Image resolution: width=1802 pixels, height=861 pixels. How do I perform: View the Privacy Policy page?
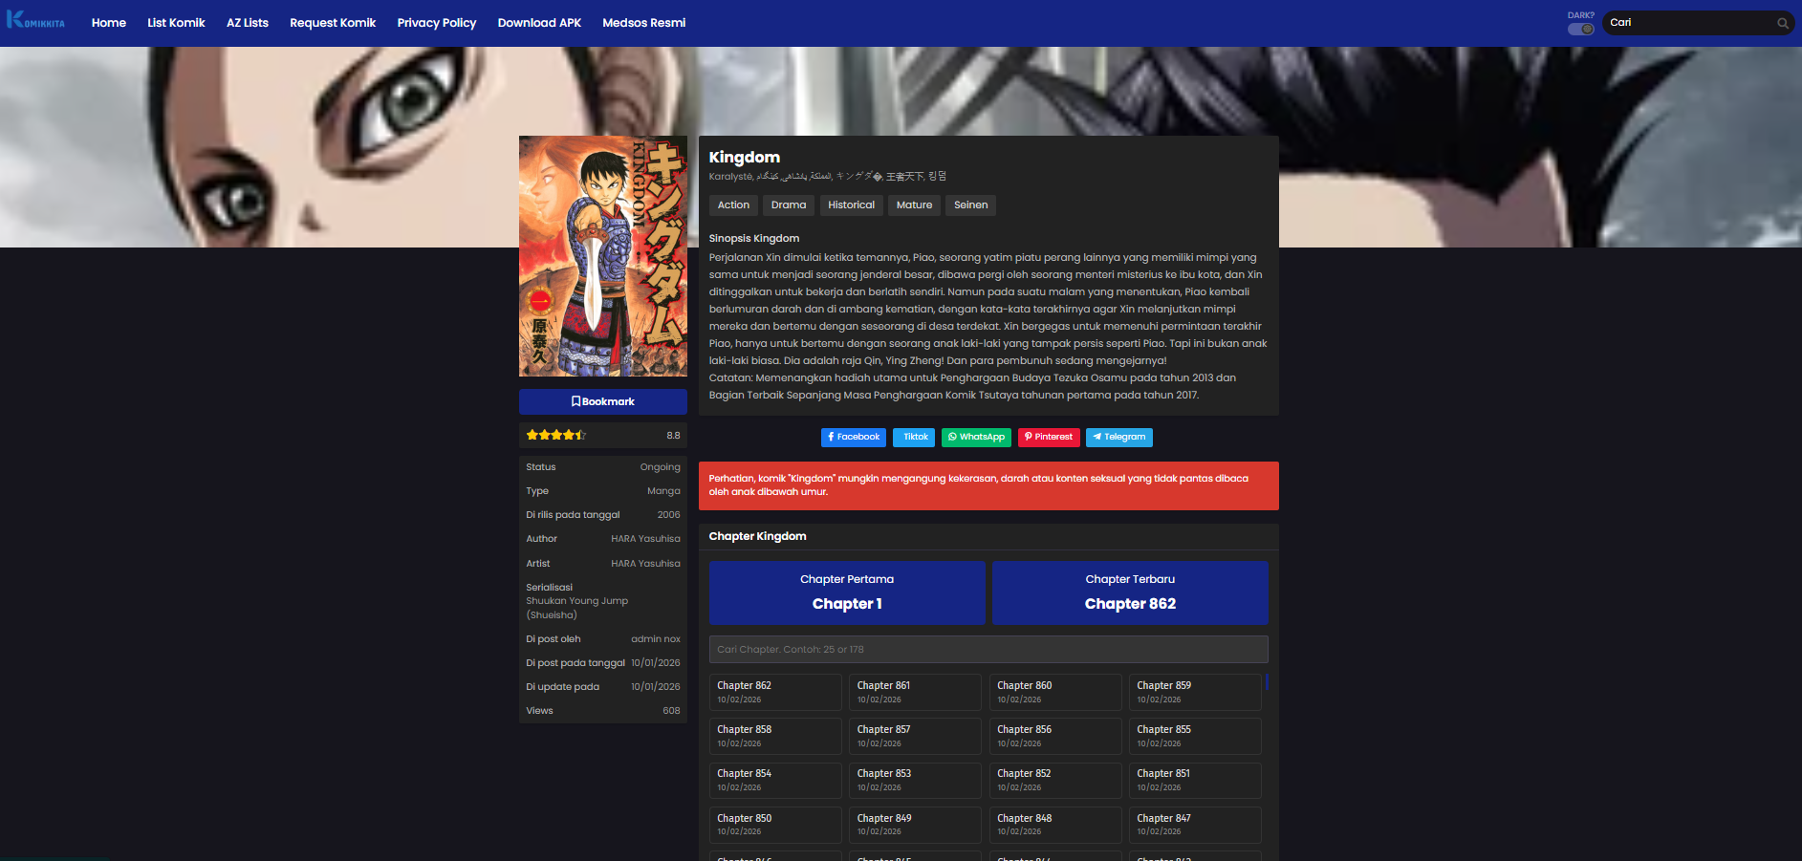437,23
